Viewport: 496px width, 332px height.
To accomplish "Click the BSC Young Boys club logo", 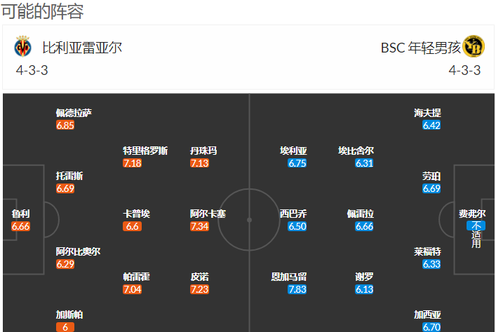I will pyautogui.click(x=474, y=46).
